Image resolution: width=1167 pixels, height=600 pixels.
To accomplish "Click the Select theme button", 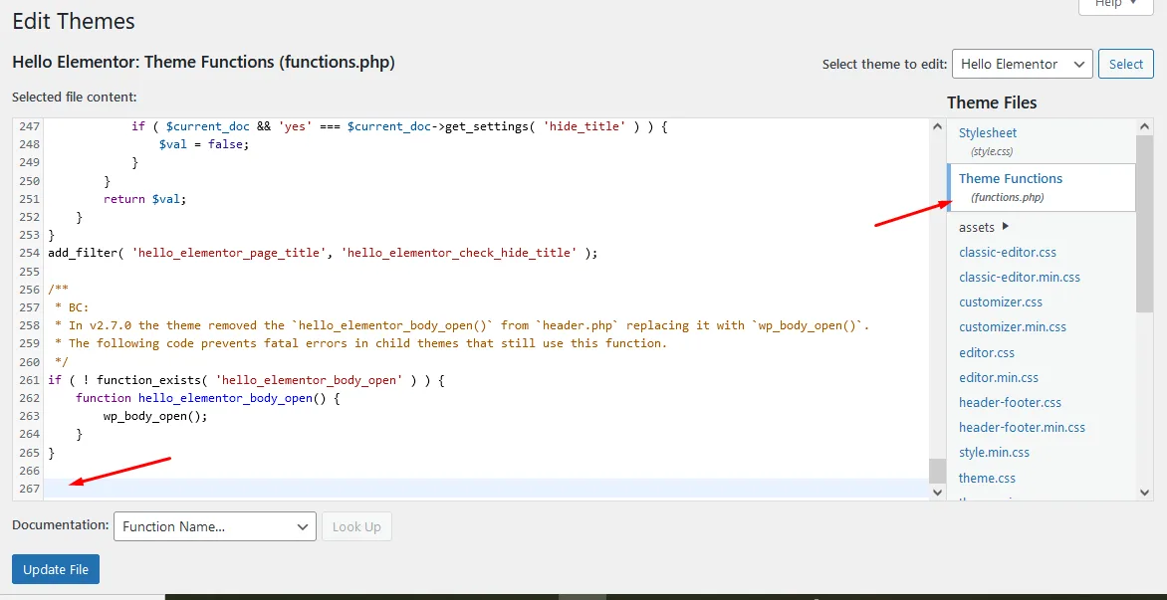I will pyautogui.click(x=1125, y=64).
